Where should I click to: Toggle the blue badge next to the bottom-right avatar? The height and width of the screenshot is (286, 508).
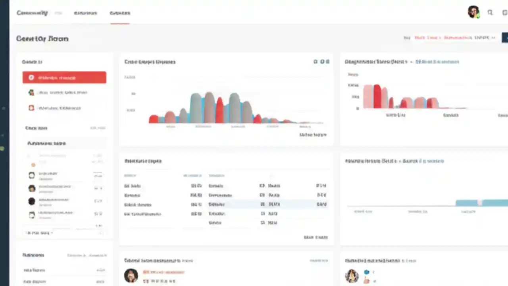pyautogui.click(x=366, y=272)
